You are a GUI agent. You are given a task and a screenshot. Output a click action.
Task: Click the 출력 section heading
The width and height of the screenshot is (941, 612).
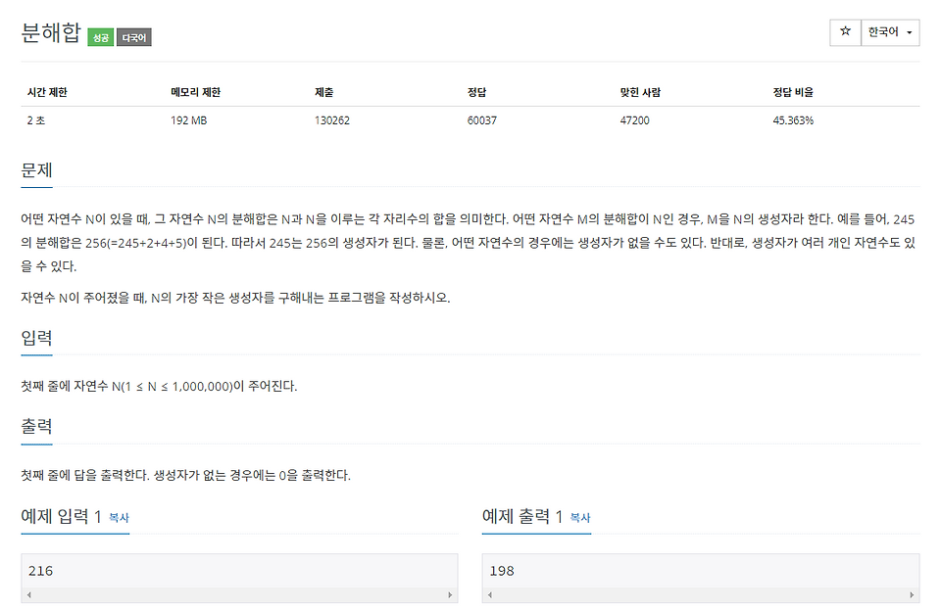point(36,426)
